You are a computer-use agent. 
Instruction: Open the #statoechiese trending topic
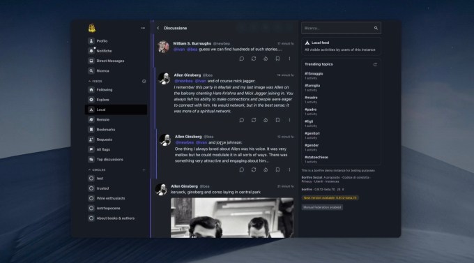point(316,158)
